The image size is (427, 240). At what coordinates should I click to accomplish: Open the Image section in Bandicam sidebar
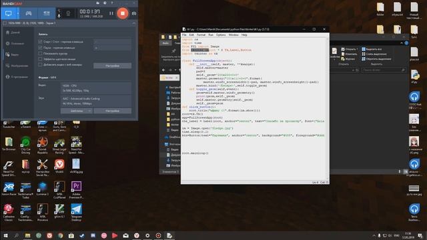[x=17, y=66]
